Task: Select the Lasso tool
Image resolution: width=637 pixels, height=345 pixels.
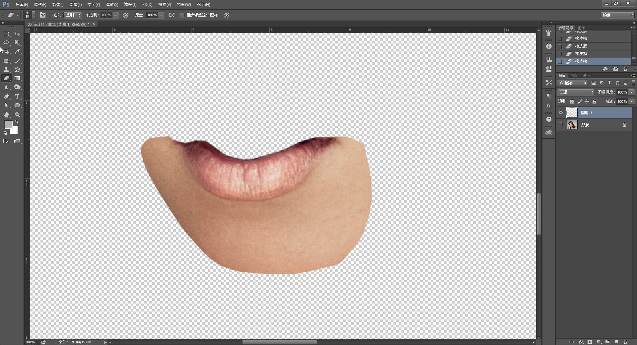Action: (6, 43)
